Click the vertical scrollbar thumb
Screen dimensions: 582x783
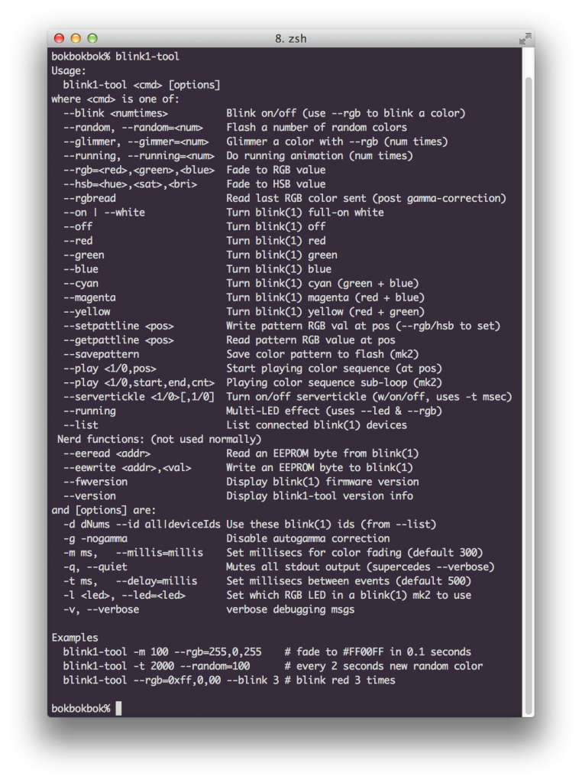(528, 396)
